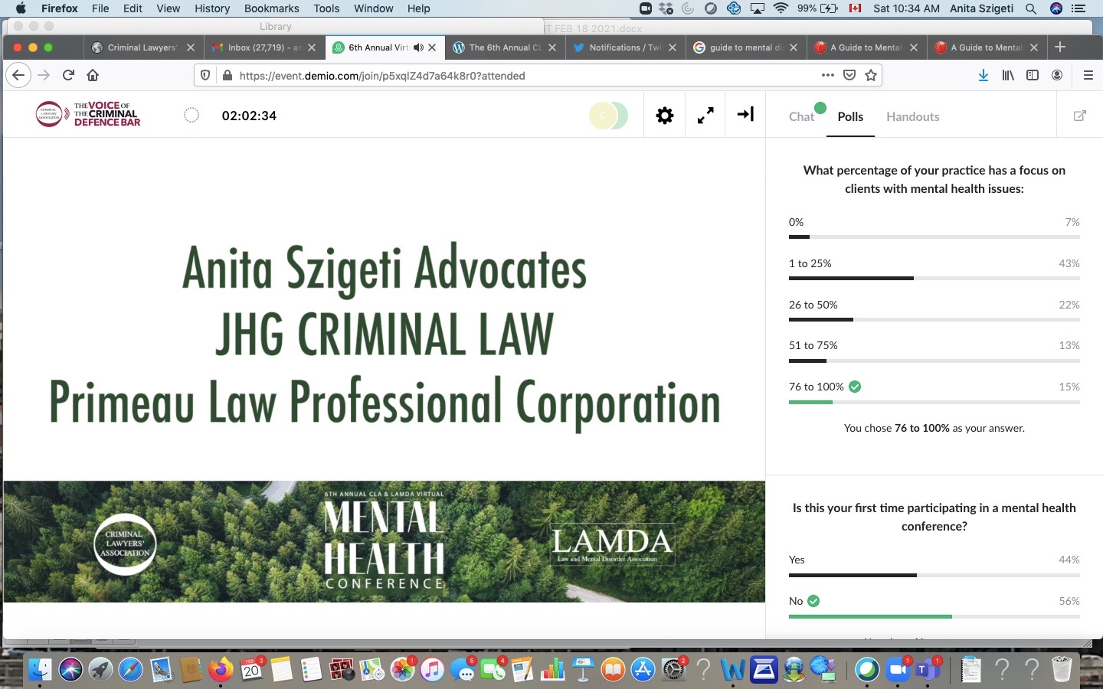Enter fullscreen with the expand arrows icon
Viewport: 1103px width, 689px height.
tap(705, 116)
